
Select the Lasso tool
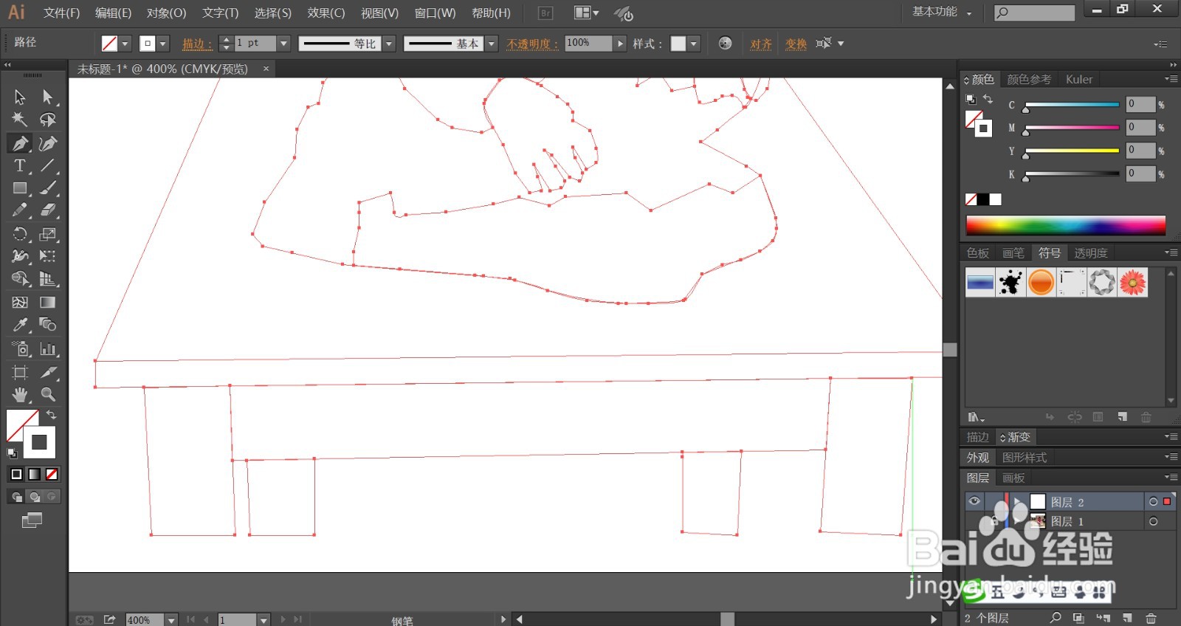tap(48, 120)
